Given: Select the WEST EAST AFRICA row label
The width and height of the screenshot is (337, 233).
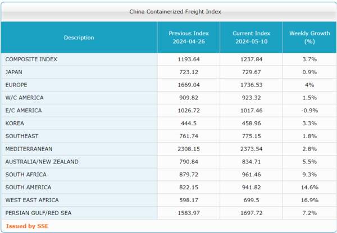Looking at the screenshot, I should pyautogui.click(x=31, y=200).
